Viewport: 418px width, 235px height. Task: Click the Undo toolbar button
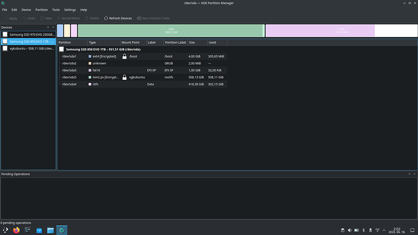29,18
